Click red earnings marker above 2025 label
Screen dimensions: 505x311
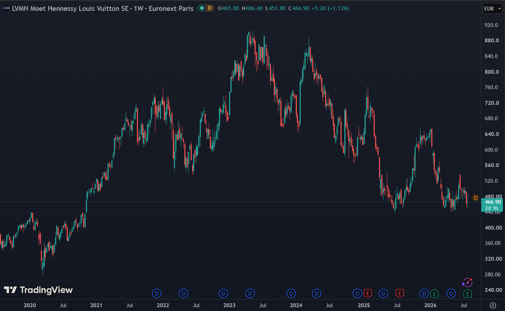coord(367,294)
